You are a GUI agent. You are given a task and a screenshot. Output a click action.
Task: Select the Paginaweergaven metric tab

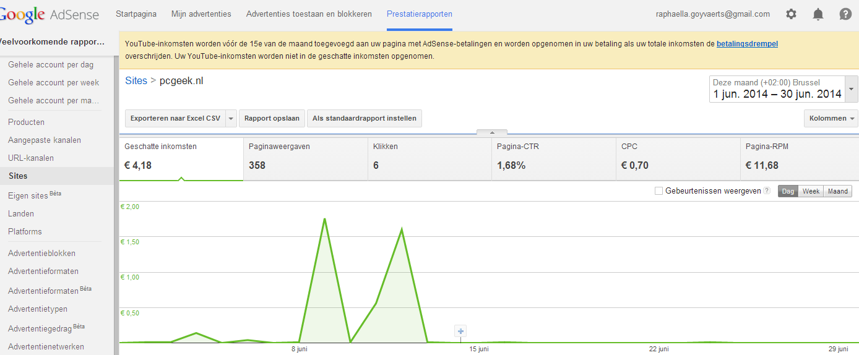coord(306,159)
